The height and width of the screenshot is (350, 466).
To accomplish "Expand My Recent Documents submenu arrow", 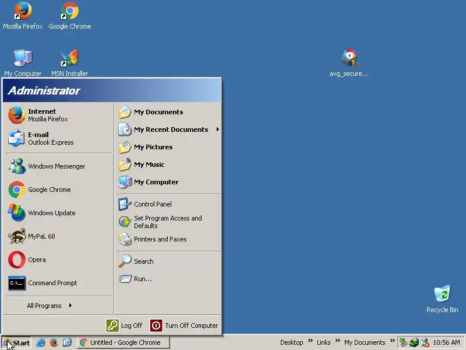I will 218,129.
